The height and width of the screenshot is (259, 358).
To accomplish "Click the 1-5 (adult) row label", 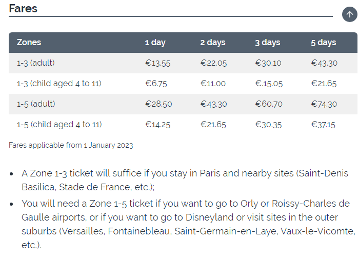I will coord(36,104).
